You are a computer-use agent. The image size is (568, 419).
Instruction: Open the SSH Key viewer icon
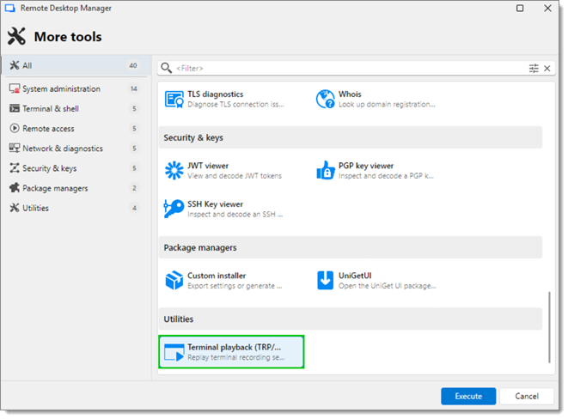174,209
